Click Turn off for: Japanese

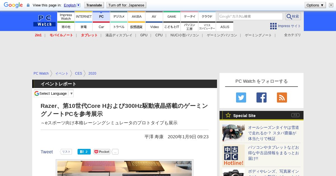[x=126, y=5]
